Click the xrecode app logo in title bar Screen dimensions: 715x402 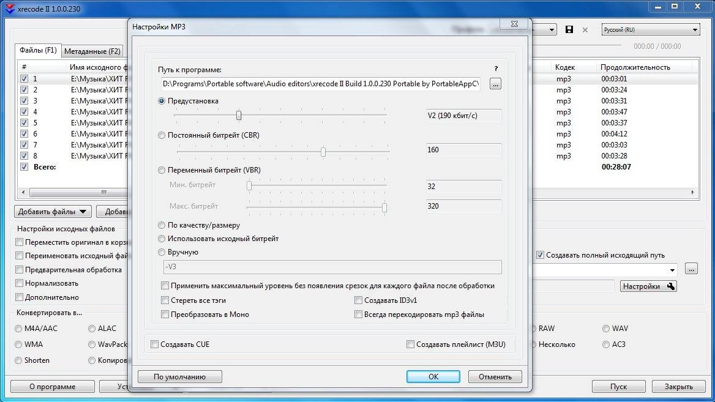tap(10, 9)
